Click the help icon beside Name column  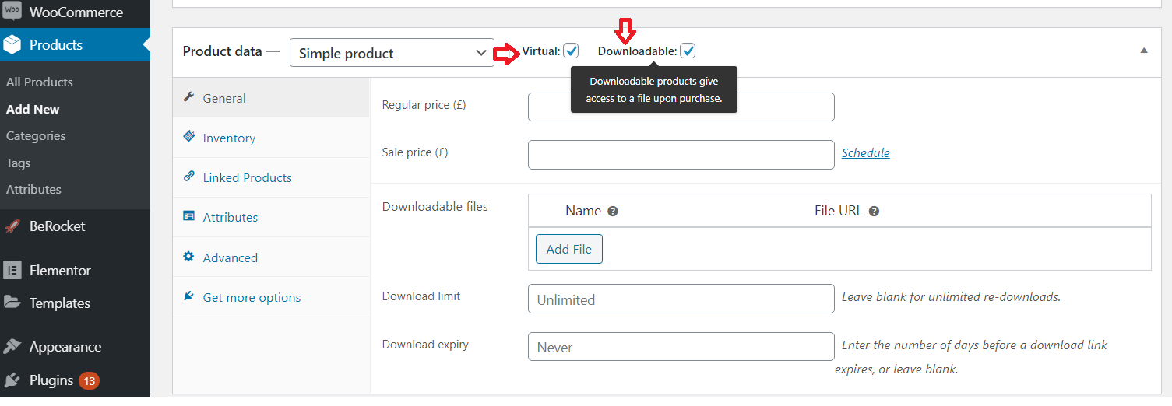point(613,212)
